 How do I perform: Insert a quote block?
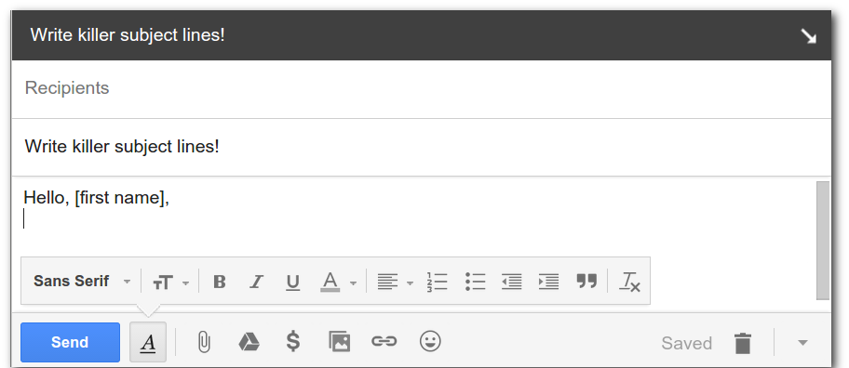pyautogui.click(x=586, y=281)
